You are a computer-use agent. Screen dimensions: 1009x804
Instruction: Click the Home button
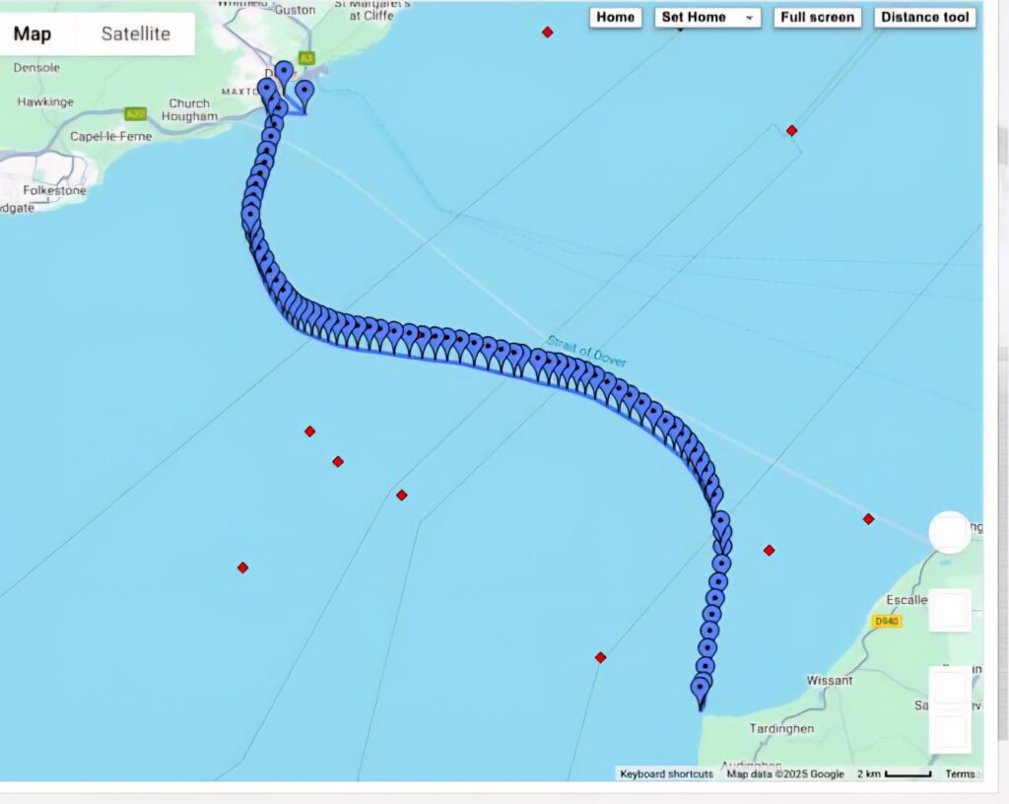(x=615, y=18)
